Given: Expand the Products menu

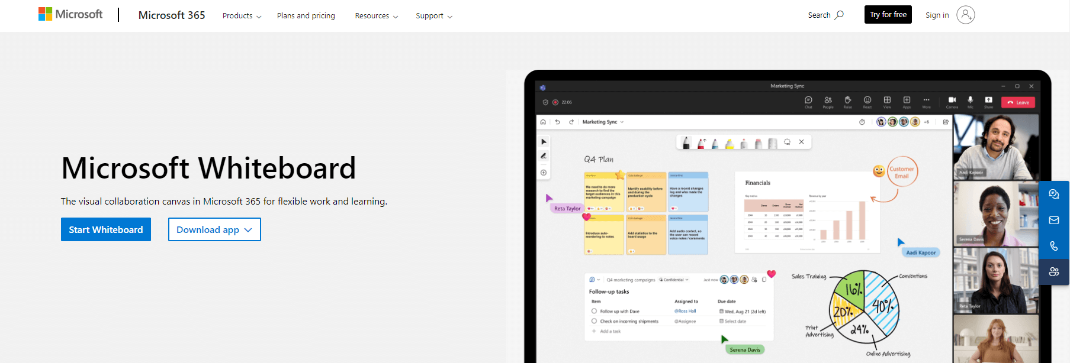Looking at the screenshot, I should [x=242, y=16].
